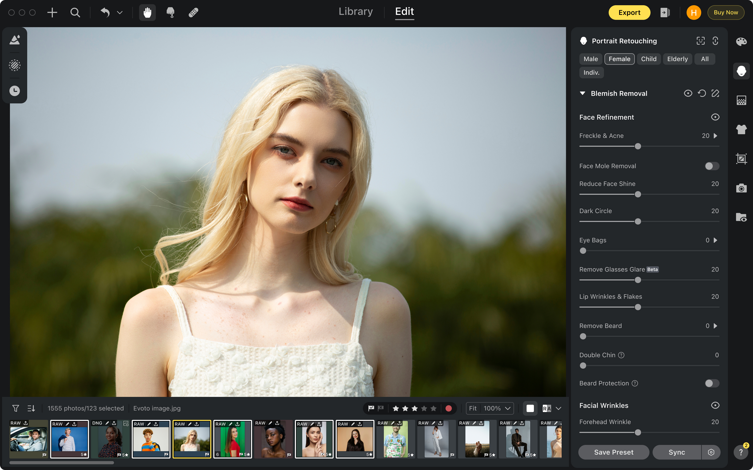Open the 100% zoom dropdown
This screenshot has width=753, height=470.
(497, 408)
